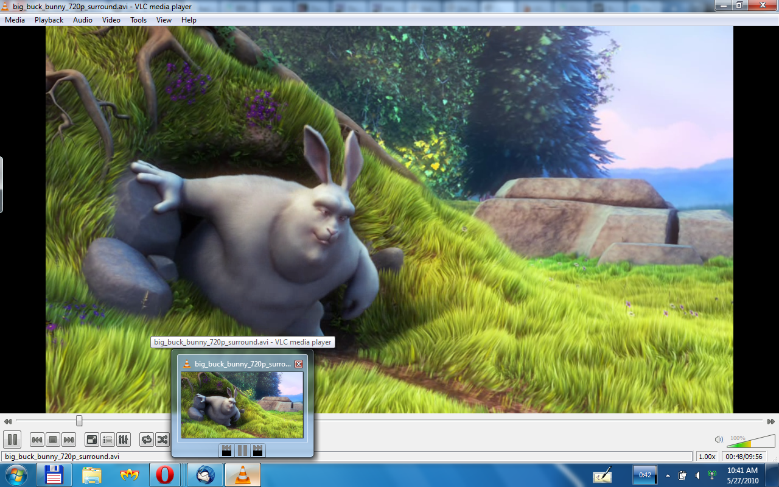Open the Audio menu

[82, 19]
